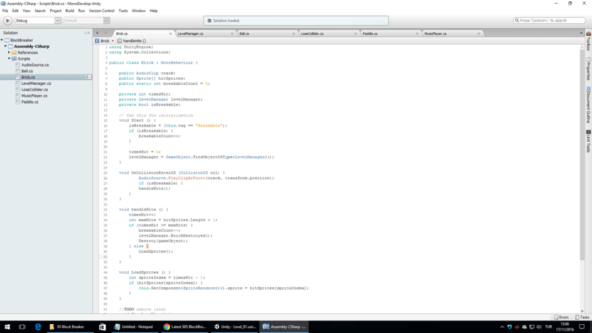This screenshot has height=333, width=592.
Task: Collapse the Scripts folder in Solution tree
Action: (x=9, y=58)
